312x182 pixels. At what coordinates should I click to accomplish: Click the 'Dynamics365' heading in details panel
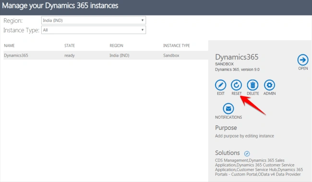point(237,57)
